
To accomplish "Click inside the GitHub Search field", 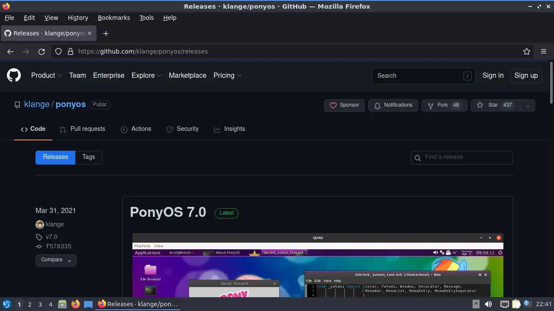I will coord(423,76).
